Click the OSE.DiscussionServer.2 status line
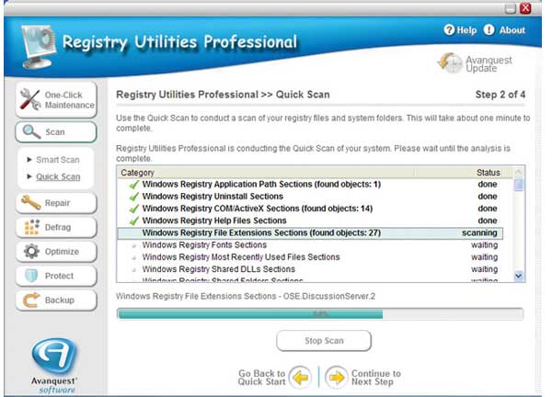Viewport: 552px width, 397px height. [x=246, y=296]
